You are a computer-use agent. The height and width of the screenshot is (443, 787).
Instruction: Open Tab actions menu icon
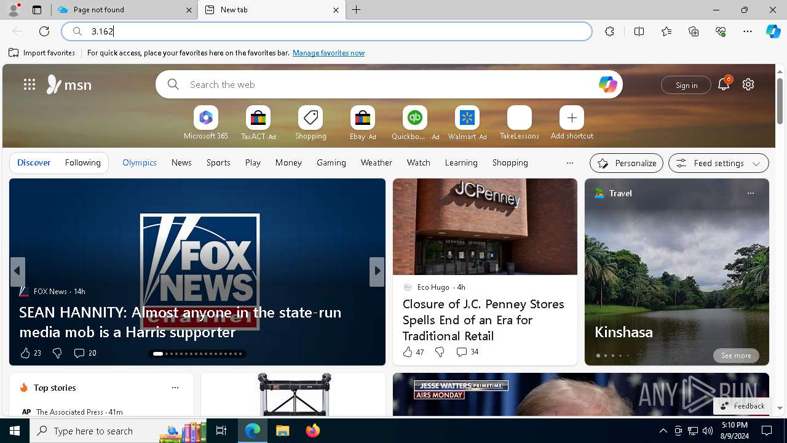[37, 10]
